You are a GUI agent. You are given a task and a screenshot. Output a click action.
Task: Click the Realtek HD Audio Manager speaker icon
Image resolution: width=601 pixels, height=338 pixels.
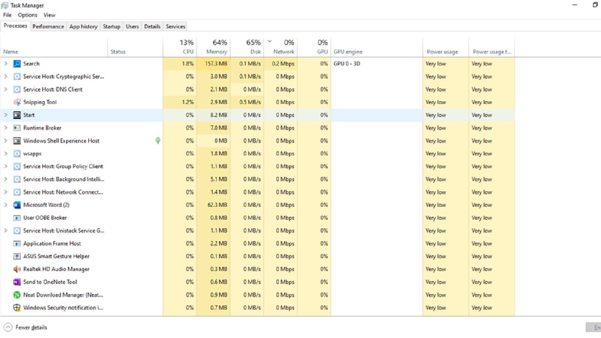(17, 269)
